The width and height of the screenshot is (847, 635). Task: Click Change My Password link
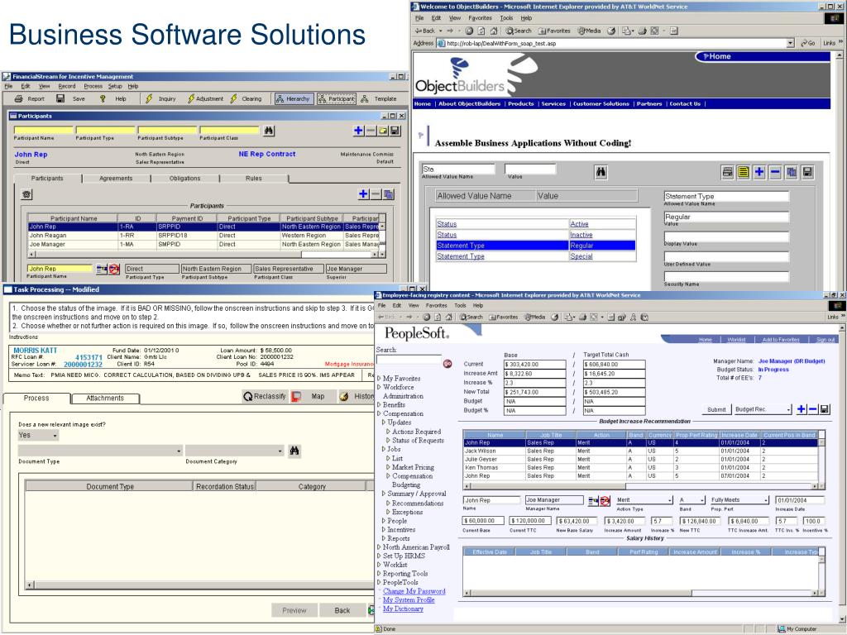pos(414,591)
